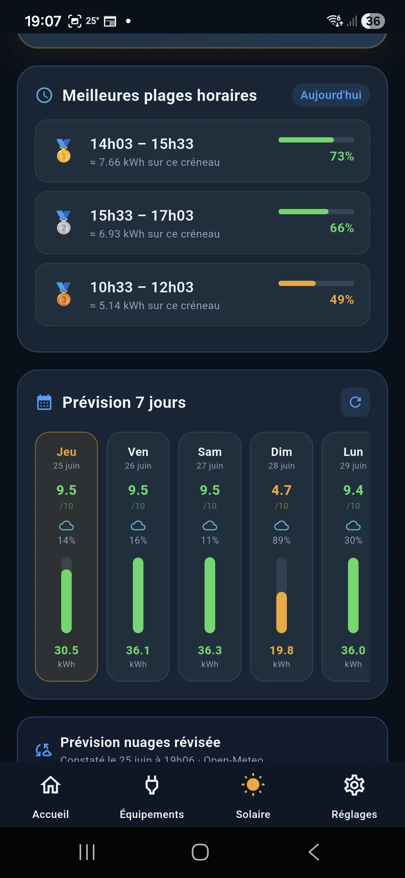Tap the cloud icon on the Dim 28 juin card
This screenshot has height=878, width=405.
point(282,526)
